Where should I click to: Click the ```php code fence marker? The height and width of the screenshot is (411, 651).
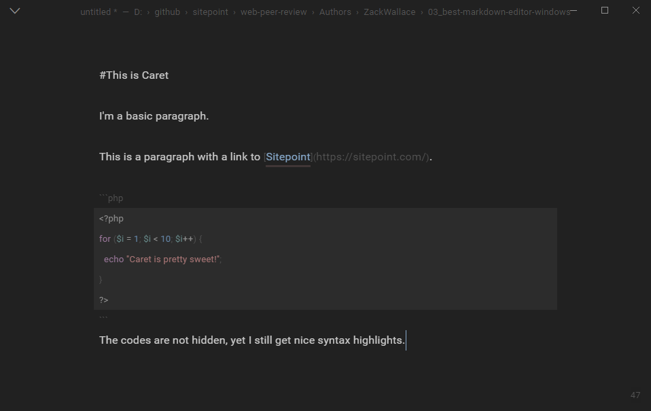coord(111,198)
